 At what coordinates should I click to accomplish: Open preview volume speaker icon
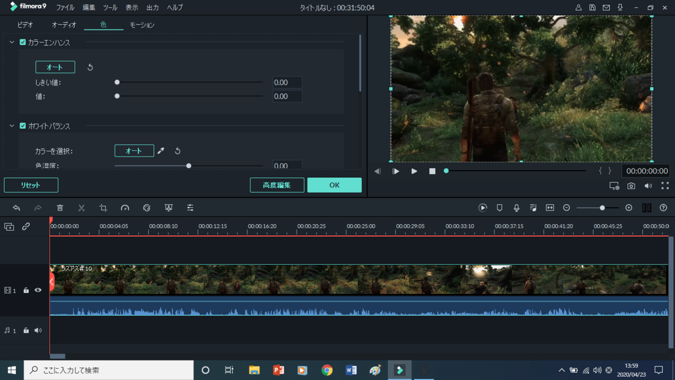coord(648,186)
